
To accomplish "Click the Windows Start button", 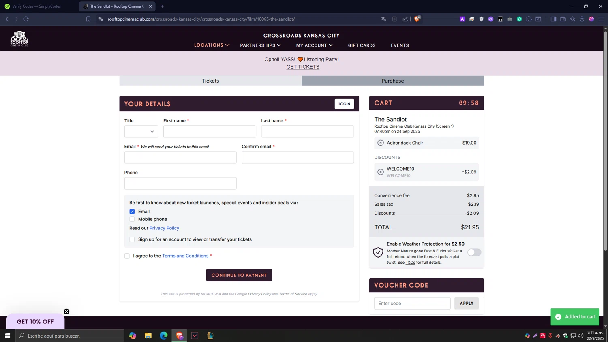I will click(x=7, y=336).
